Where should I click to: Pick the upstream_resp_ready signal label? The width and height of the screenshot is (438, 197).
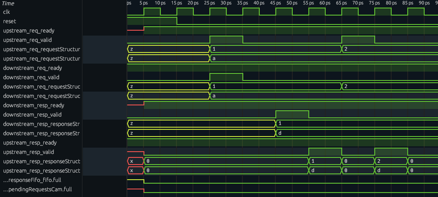coord(30,143)
